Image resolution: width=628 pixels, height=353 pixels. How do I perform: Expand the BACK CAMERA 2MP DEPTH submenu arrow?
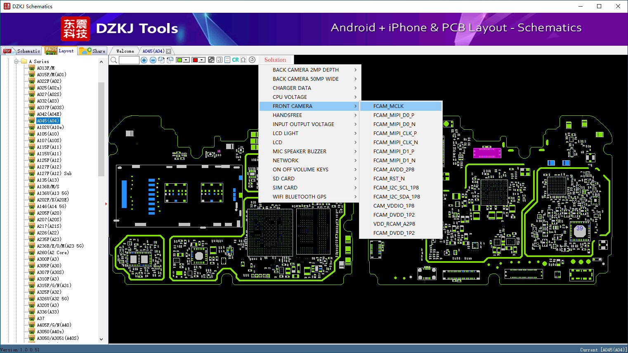pos(355,70)
